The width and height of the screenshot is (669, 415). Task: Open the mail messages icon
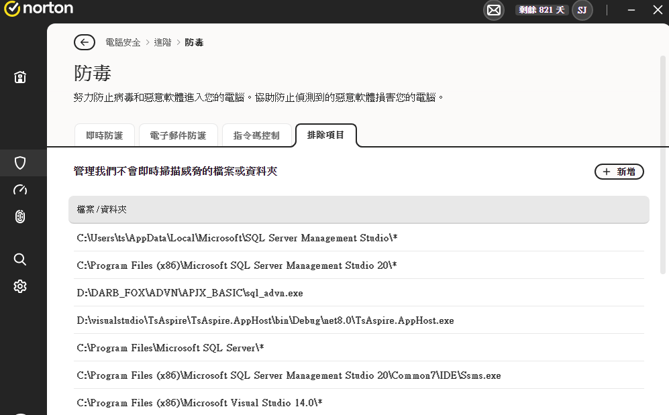[494, 10]
